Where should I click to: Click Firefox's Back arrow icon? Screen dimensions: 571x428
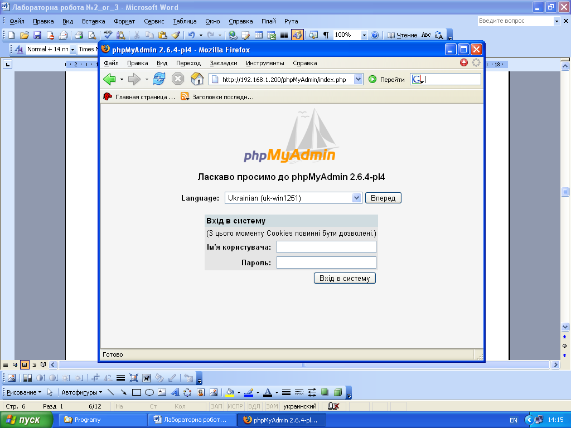pos(109,79)
